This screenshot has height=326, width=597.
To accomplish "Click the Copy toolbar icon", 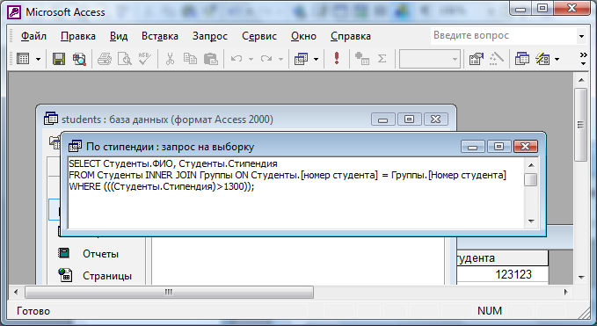I will [x=190, y=59].
